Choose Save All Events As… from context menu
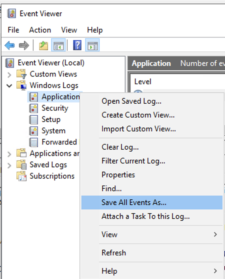This screenshot has width=225, height=279. coord(134,202)
